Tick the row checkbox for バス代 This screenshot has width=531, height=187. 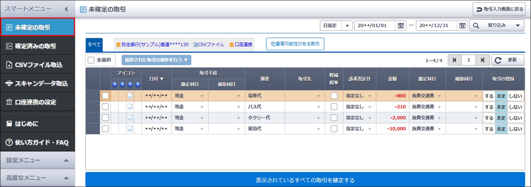[105, 107]
